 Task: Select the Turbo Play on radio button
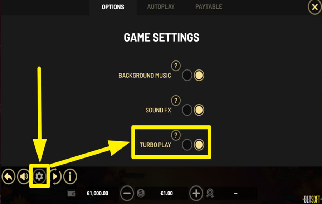point(199,145)
